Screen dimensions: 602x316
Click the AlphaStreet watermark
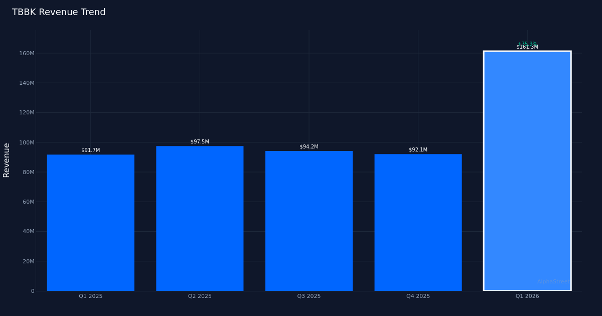pos(553,282)
